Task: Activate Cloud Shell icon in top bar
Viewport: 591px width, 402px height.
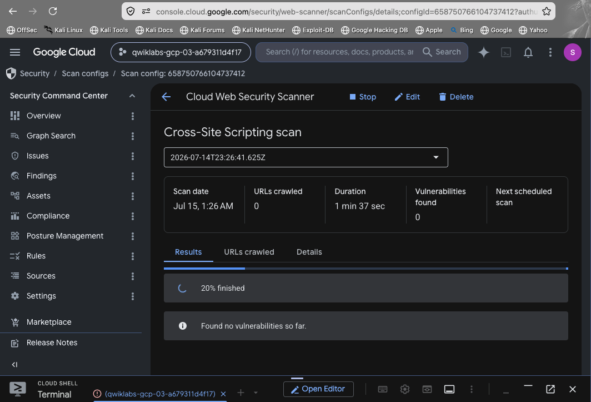Action: (506, 52)
